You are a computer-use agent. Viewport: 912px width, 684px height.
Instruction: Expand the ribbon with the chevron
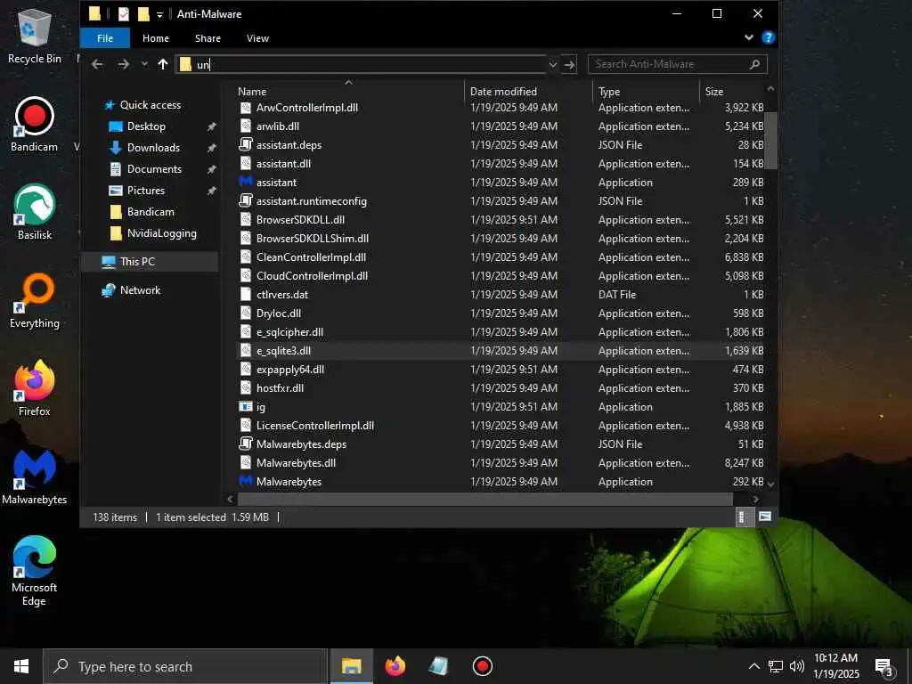coord(748,37)
